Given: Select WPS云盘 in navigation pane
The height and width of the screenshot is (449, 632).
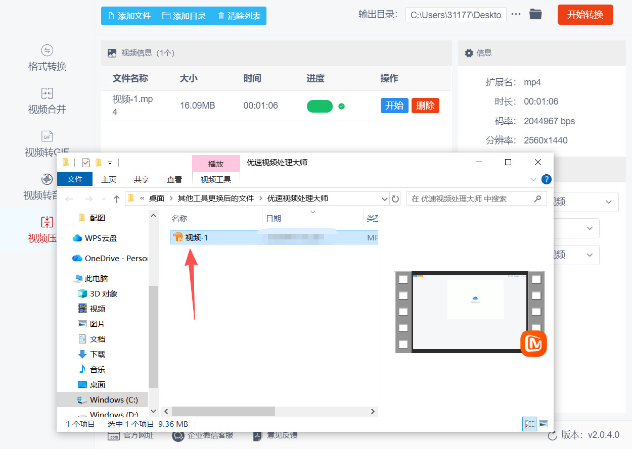Looking at the screenshot, I should (95, 238).
